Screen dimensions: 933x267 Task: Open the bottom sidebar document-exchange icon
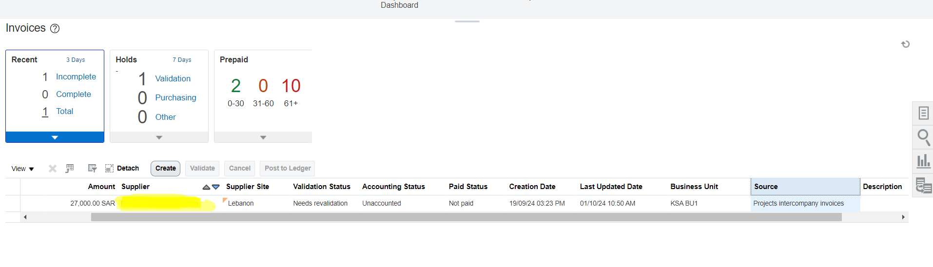click(923, 186)
